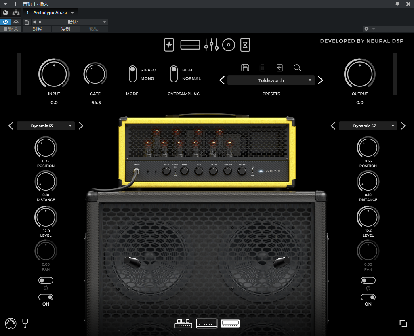Toggle the High/Normal oversampling switch
Screen dimensions: 414x336
(174, 74)
